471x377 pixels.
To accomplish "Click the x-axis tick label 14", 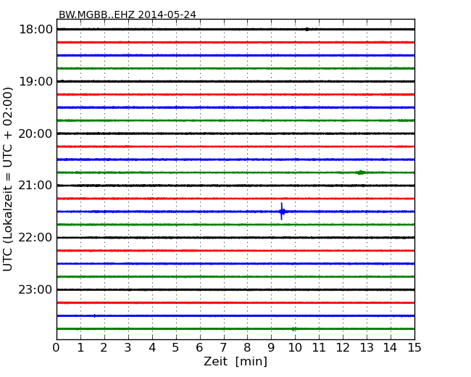I will (390, 348).
